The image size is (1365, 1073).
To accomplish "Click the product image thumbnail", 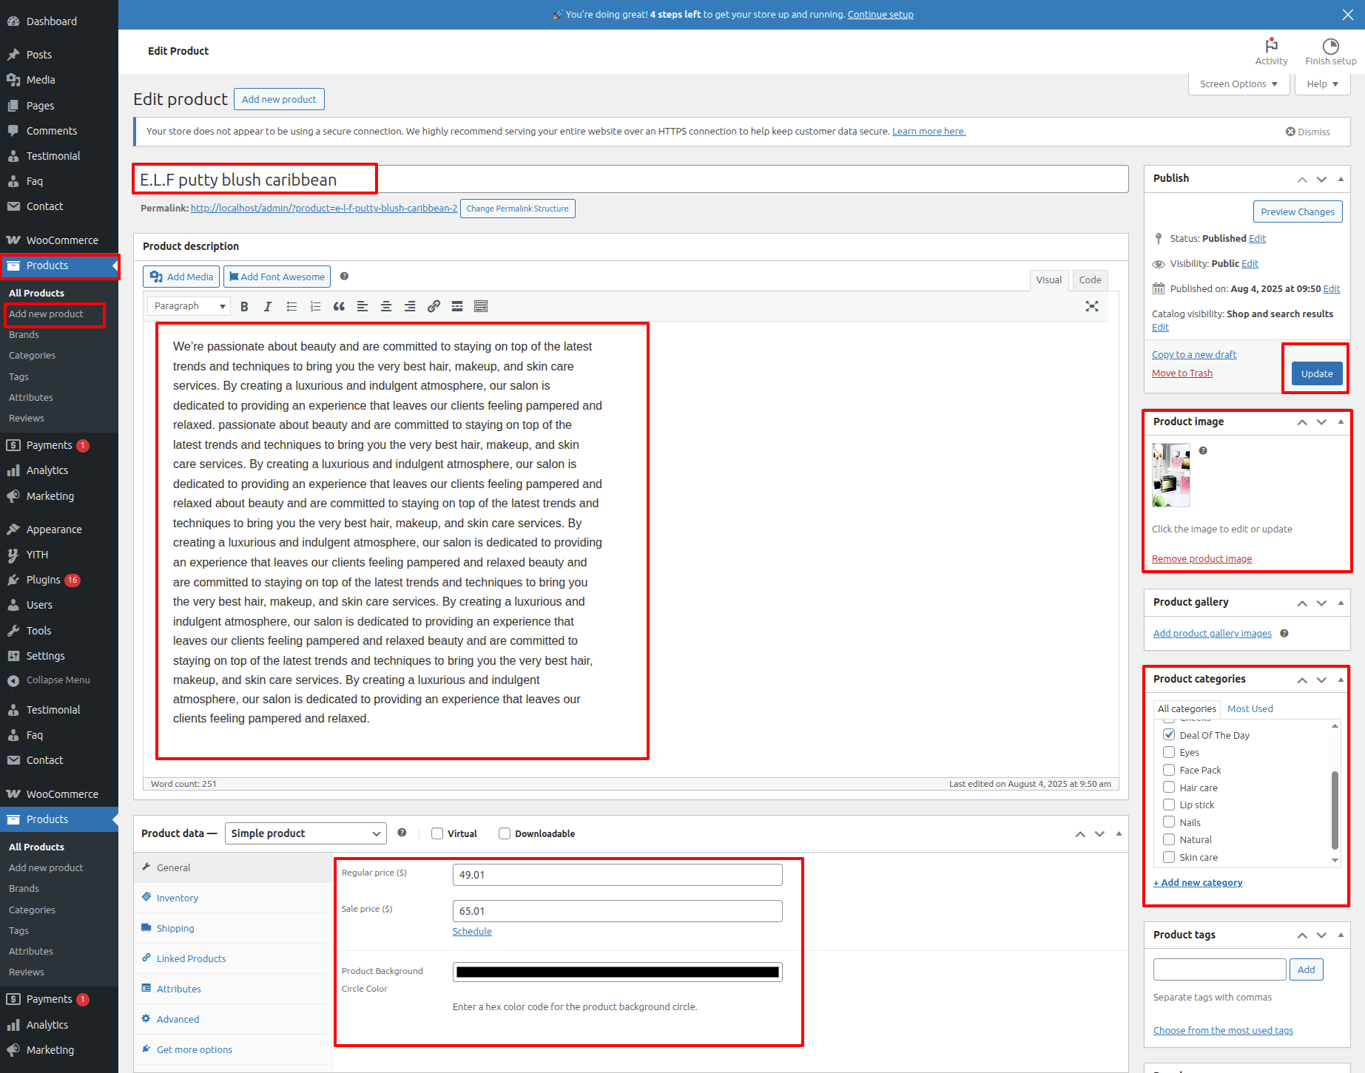I will (1170, 475).
